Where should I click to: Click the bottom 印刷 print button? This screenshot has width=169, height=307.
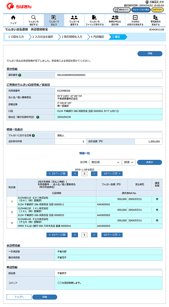(45, 297)
